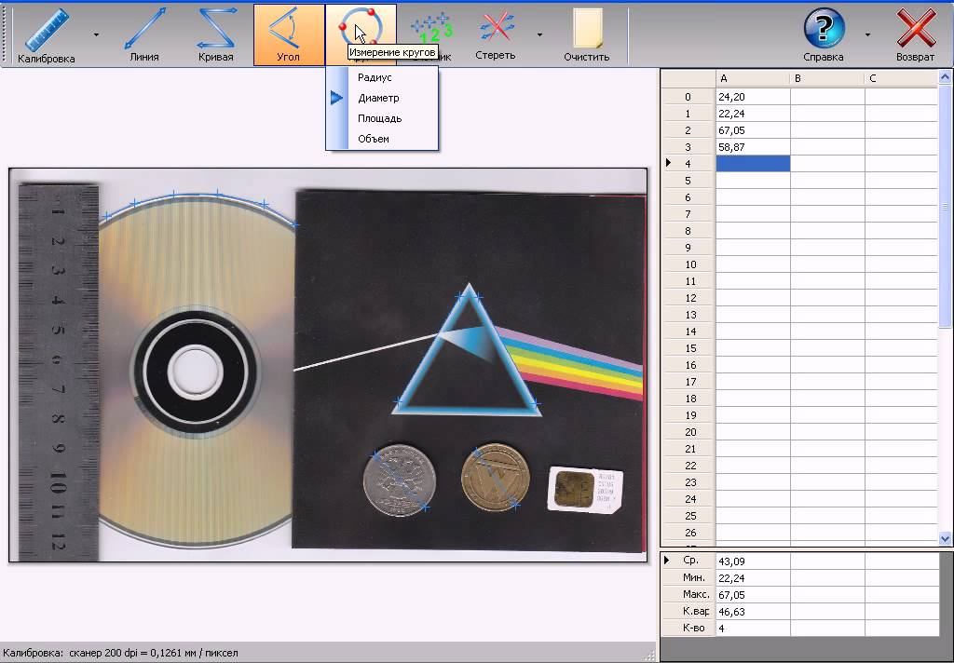Select the Кривая curve tool
Screen dimensions: 954x663
pyautogui.click(x=216, y=34)
